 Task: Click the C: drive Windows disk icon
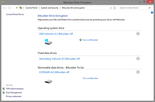(48, 42)
